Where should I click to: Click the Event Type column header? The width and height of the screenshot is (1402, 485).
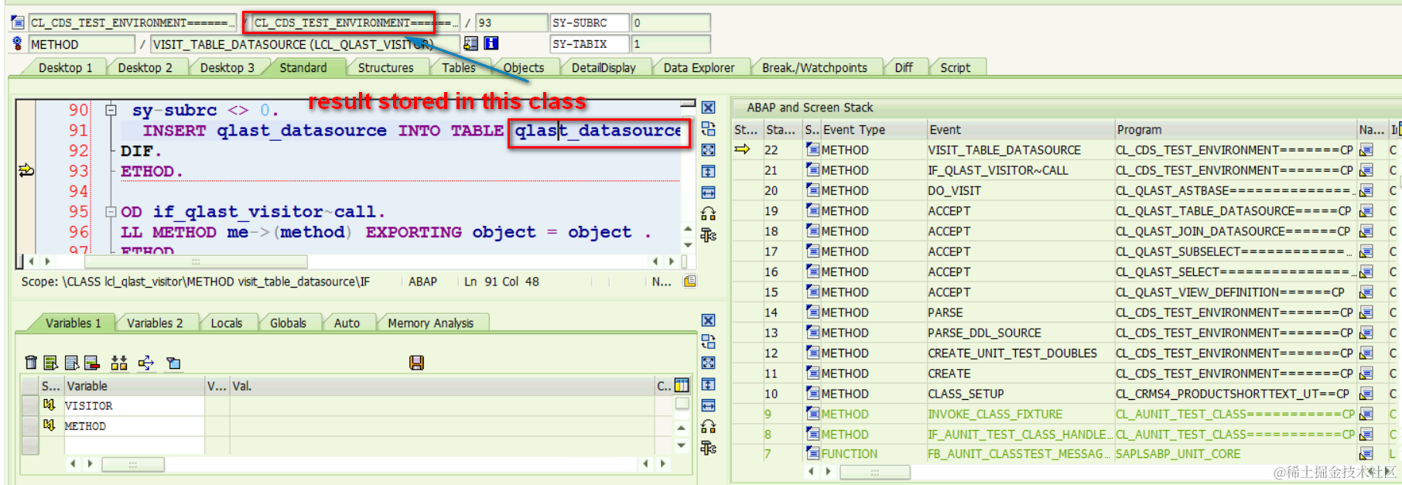point(873,129)
